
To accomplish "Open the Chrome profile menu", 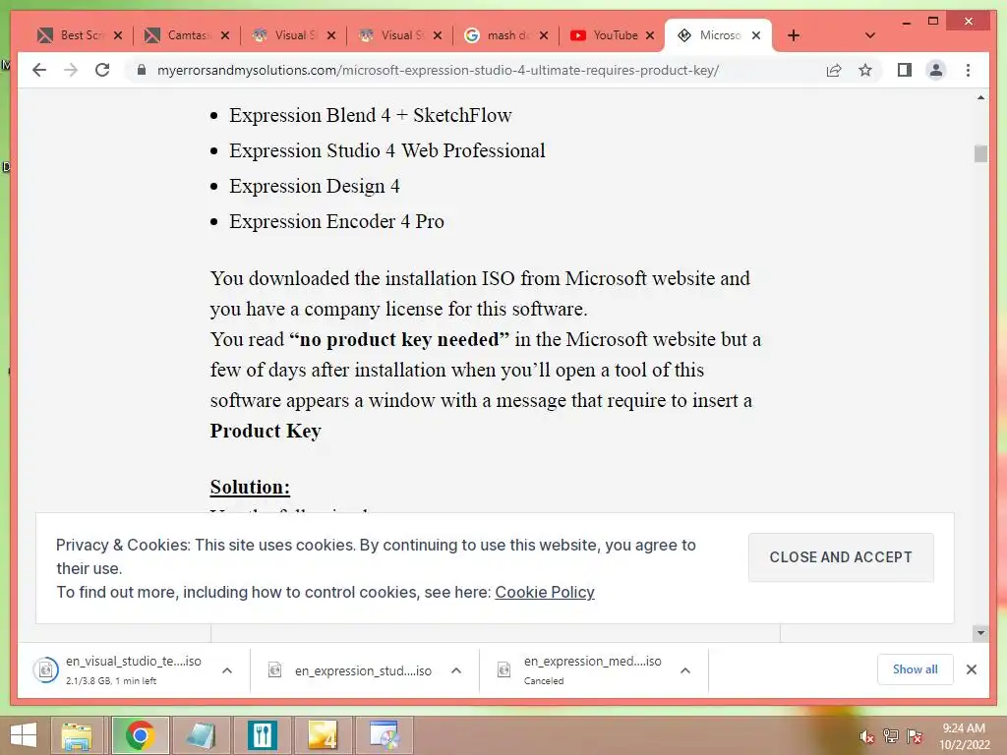I will 936,70.
